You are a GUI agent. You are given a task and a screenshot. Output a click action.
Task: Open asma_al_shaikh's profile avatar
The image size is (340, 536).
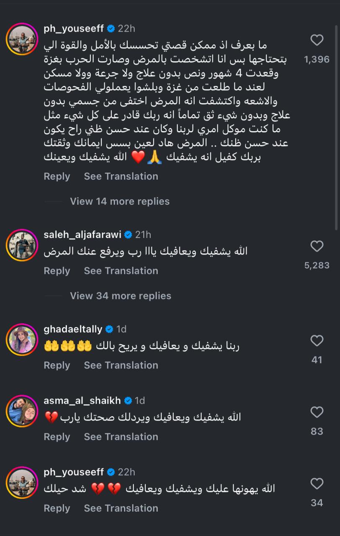tap(22, 411)
